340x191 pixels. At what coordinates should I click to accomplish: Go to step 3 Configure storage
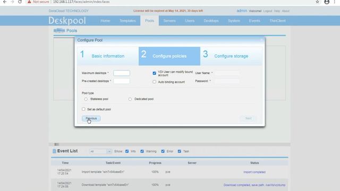(x=231, y=56)
